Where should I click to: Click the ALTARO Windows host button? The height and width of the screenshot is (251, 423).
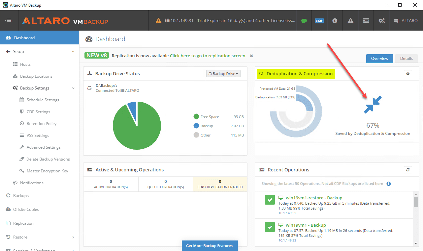[x=406, y=21]
